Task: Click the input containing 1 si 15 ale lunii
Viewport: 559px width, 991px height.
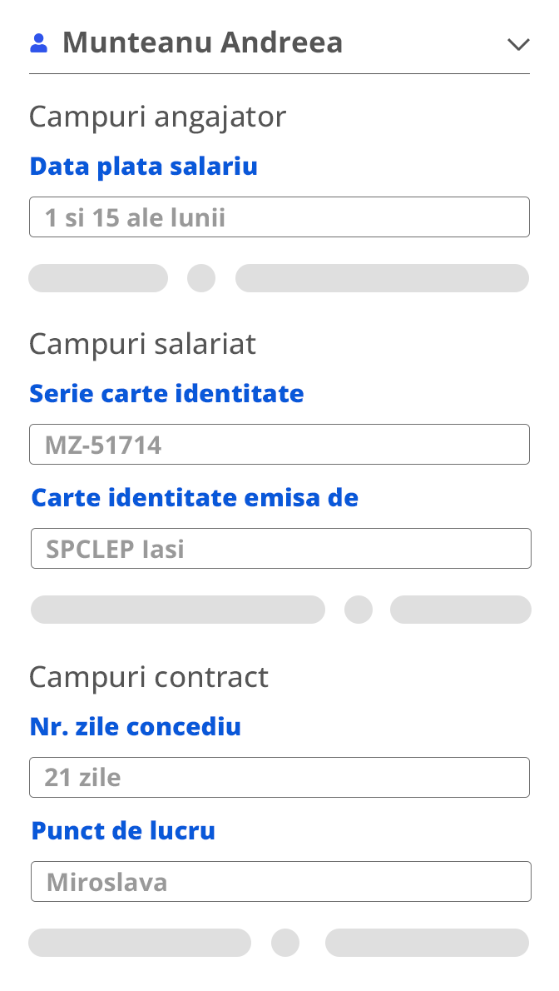Action: coord(279,217)
